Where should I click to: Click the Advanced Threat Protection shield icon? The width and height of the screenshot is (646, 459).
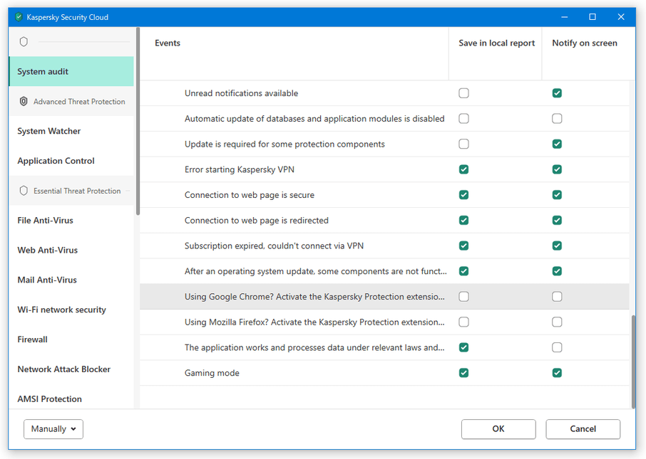[x=24, y=101]
